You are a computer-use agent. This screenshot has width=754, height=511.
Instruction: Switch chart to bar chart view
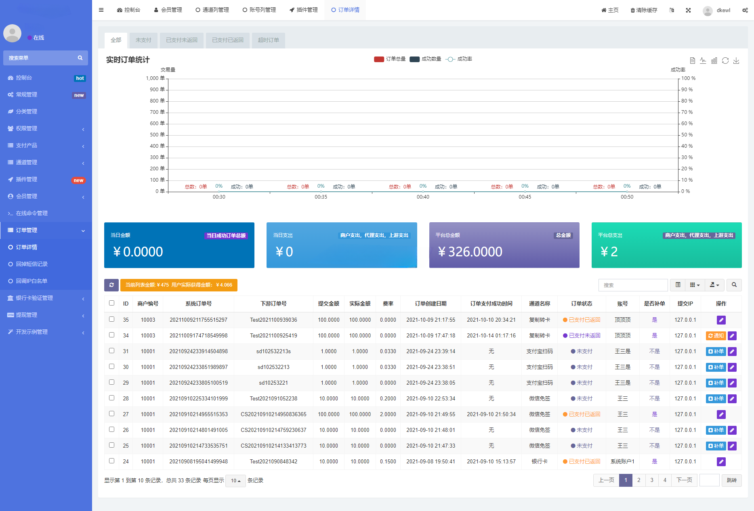[x=714, y=61]
